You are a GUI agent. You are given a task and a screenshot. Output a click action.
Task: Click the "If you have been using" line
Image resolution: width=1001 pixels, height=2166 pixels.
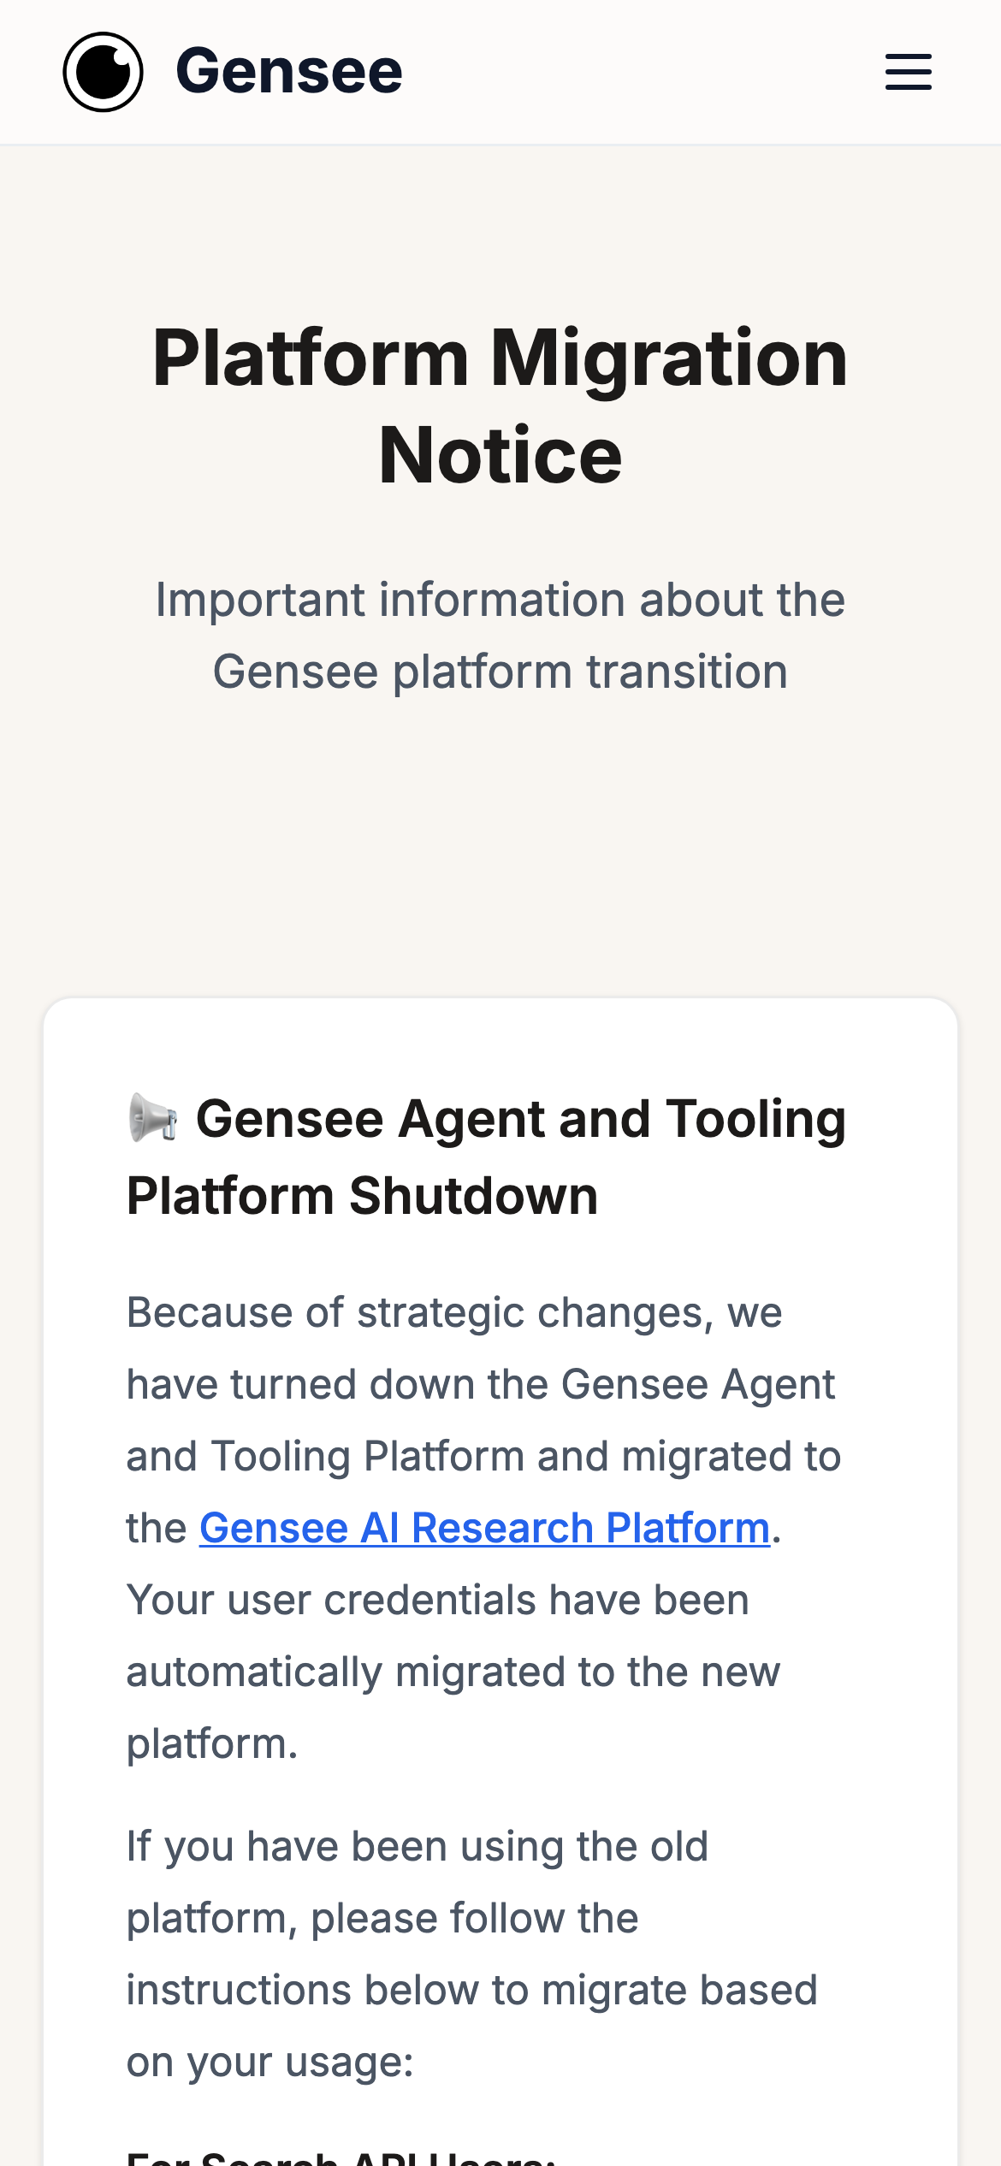coord(417,1846)
